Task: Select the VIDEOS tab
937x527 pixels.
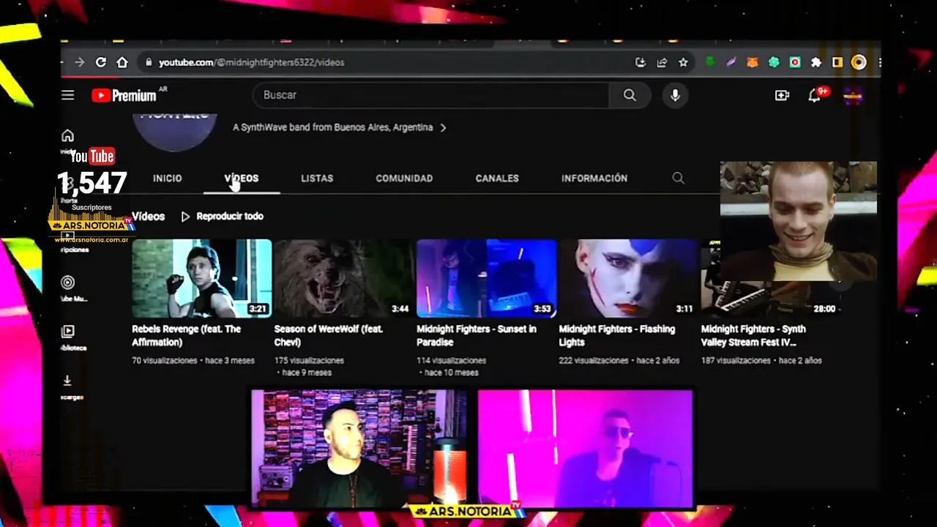Action: [242, 178]
